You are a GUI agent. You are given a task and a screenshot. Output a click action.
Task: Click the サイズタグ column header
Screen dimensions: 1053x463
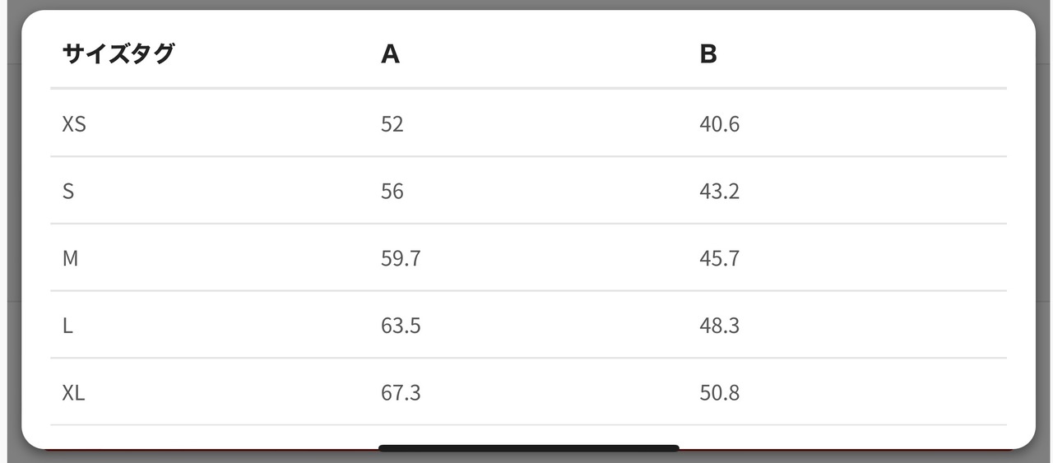(118, 54)
